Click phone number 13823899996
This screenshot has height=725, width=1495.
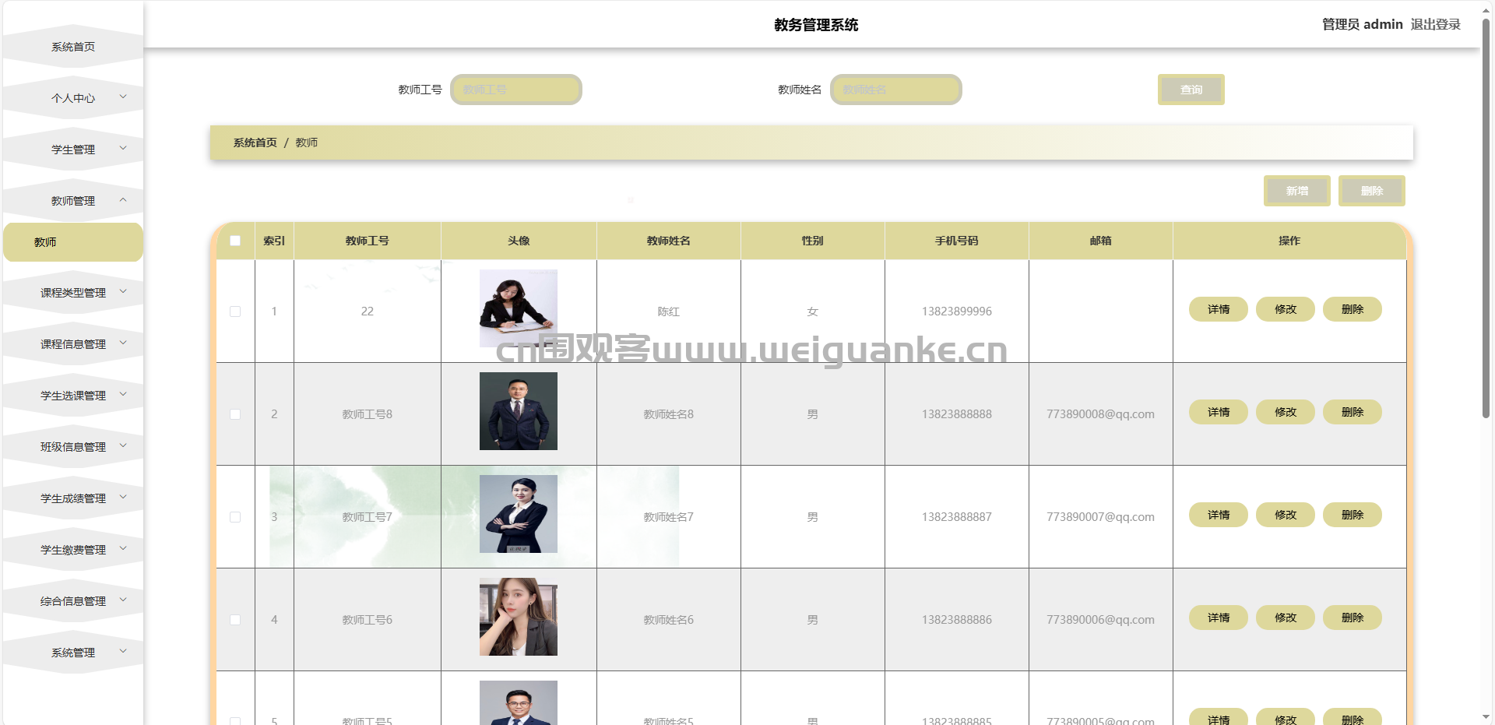pyautogui.click(x=957, y=311)
